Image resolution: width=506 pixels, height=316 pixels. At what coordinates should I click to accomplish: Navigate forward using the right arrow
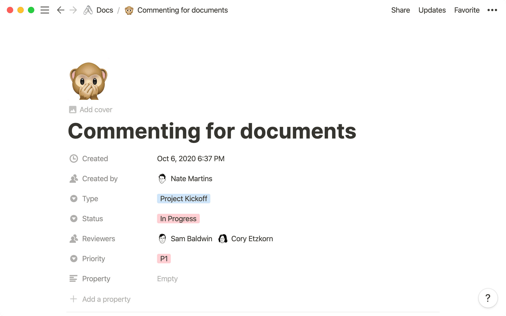tap(73, 10)
